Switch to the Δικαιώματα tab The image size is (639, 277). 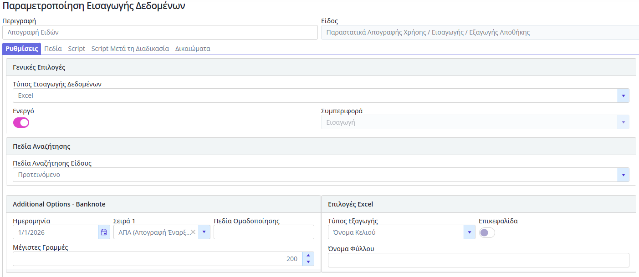[192, 49]
